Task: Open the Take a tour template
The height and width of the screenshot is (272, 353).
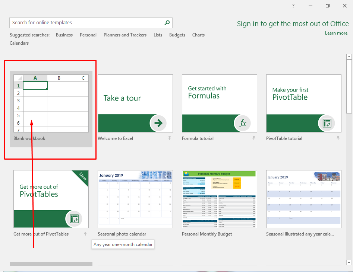Action: click(x=135, y=103)
